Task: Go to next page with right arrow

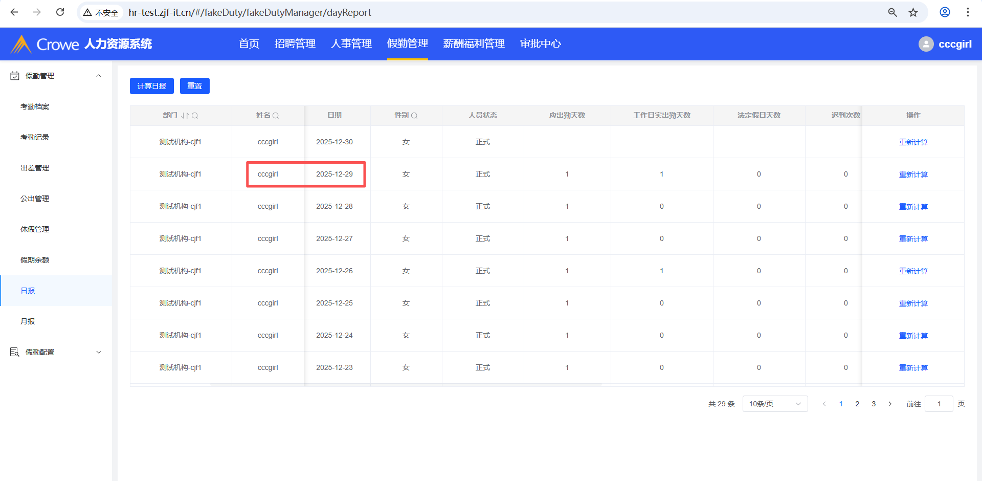Action: click(890, 404)
